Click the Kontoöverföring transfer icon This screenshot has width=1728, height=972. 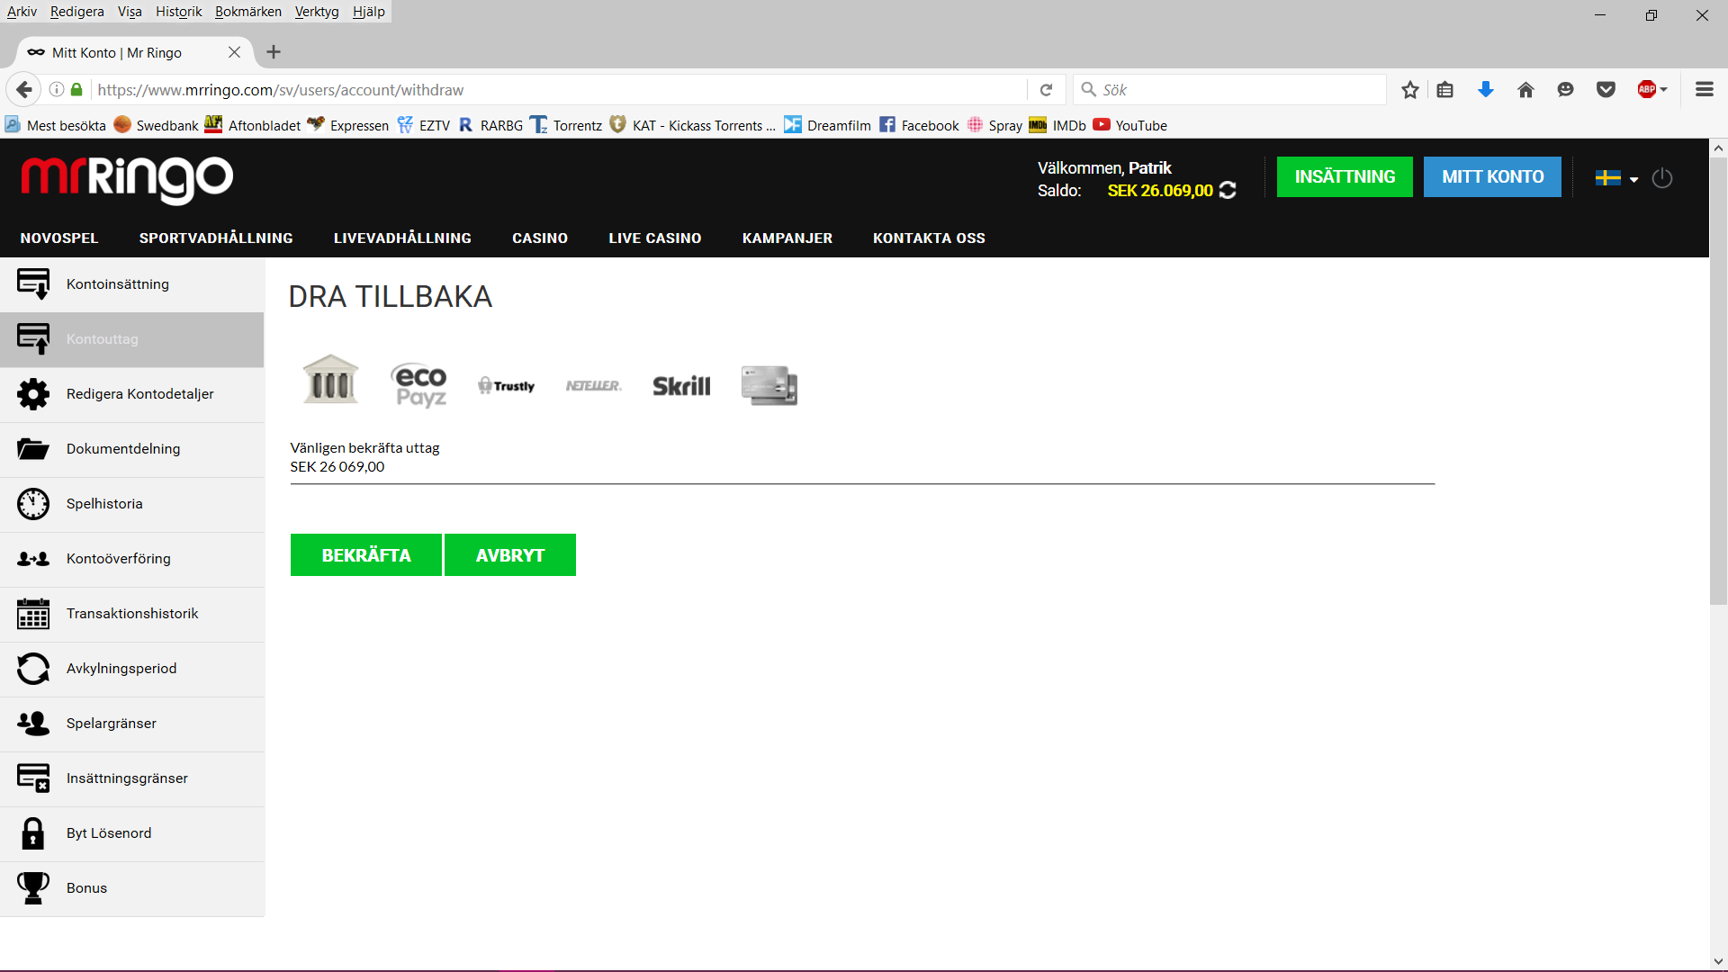click(x=33, y=559)
